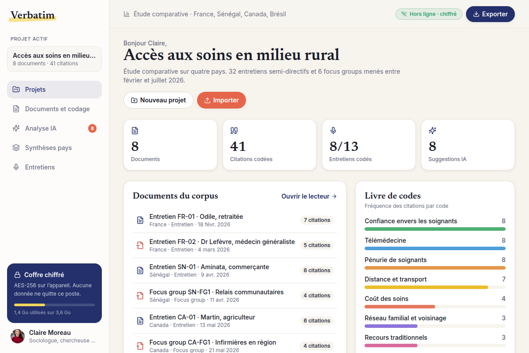Image resolution: width=529 pixels, height=353 pixels.
Task: Click the red Coût des soins bar
Action: (400, 307)
